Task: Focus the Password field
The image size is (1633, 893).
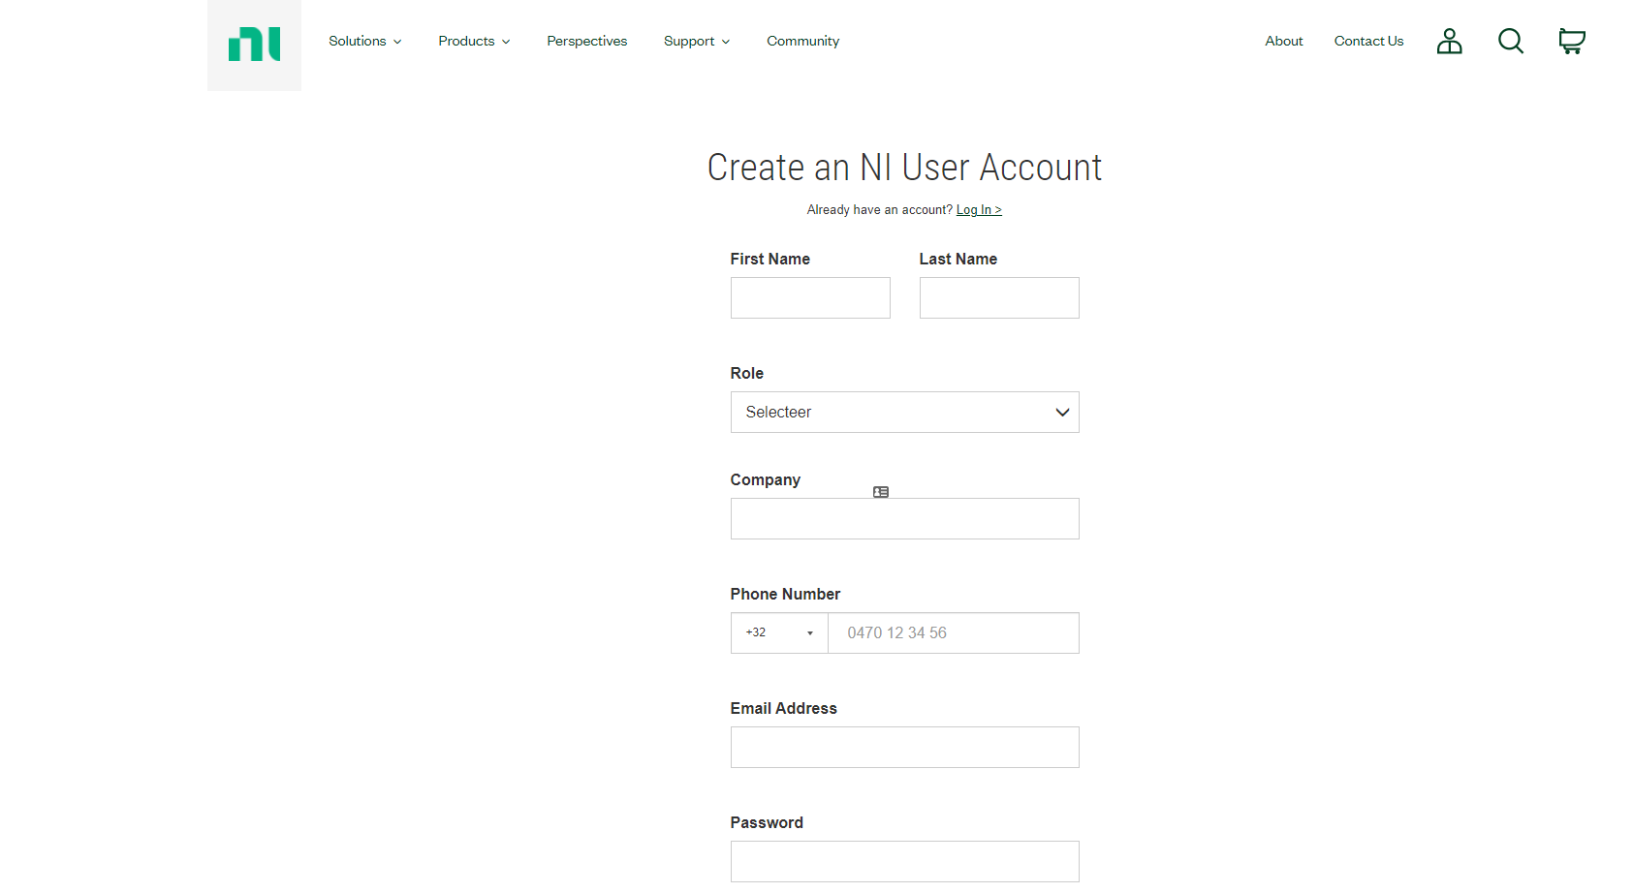Action: [x=904, y=861]
